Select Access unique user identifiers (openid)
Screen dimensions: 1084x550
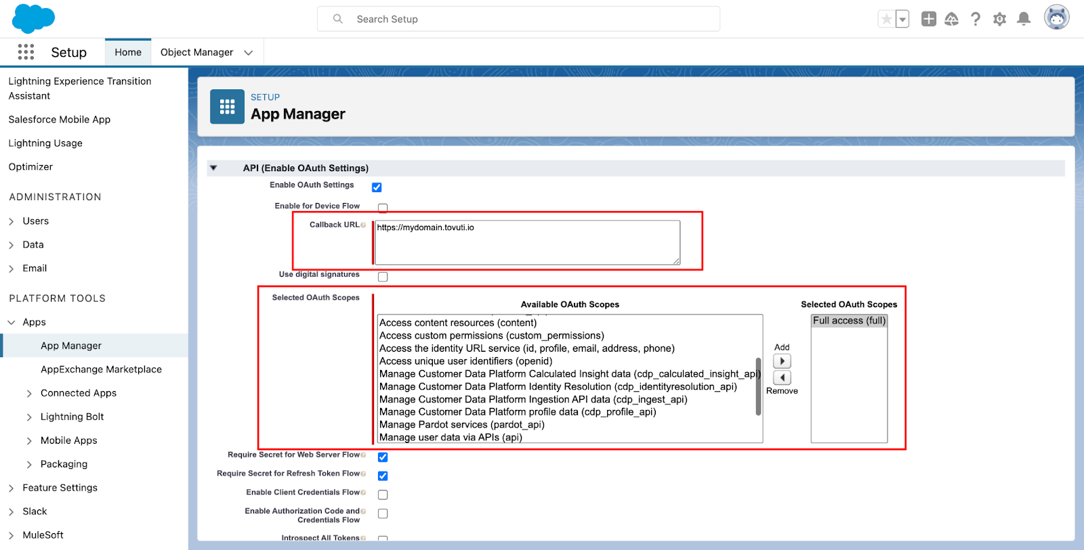[x=466, y=361]
